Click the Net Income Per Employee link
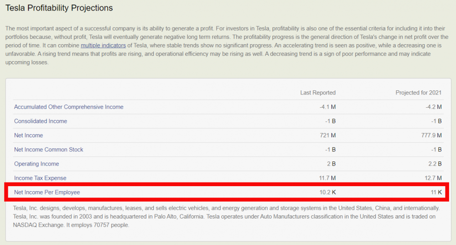 point(47,192)
